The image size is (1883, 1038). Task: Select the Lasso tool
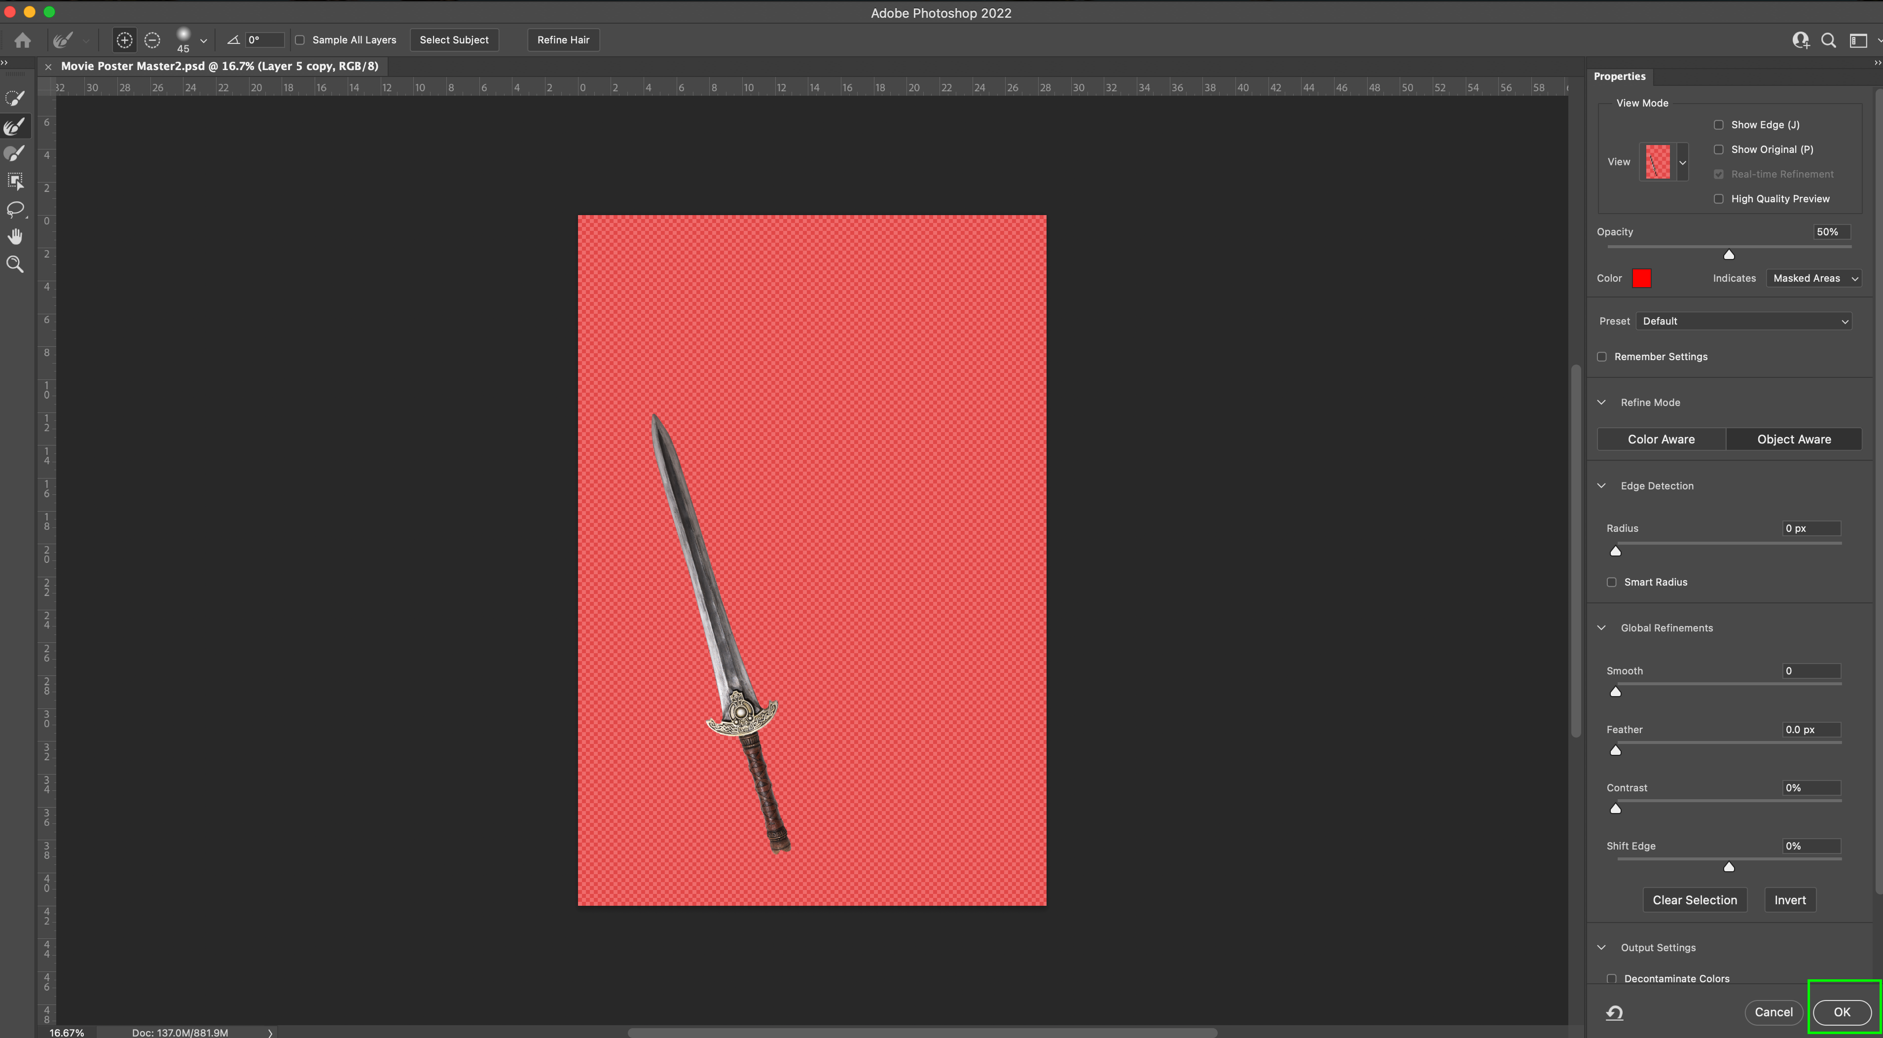pos(15,209)
